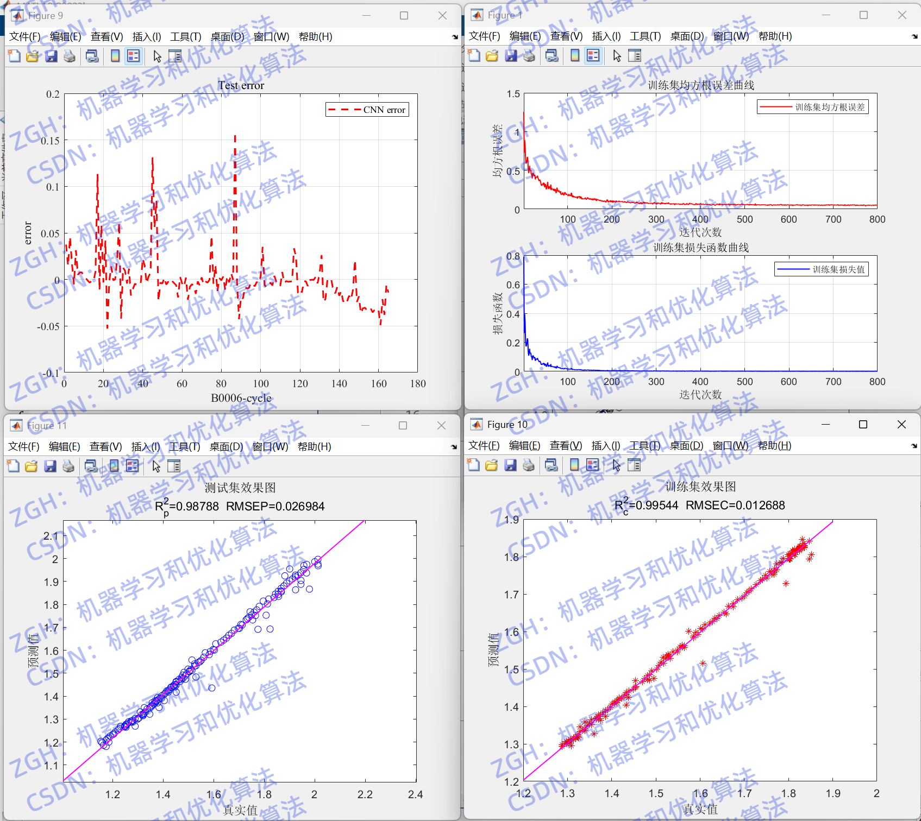Toggle Insert Colorbar in Figure 11
The width and height of the screenshot is (921, 821).
coord(114,466)
